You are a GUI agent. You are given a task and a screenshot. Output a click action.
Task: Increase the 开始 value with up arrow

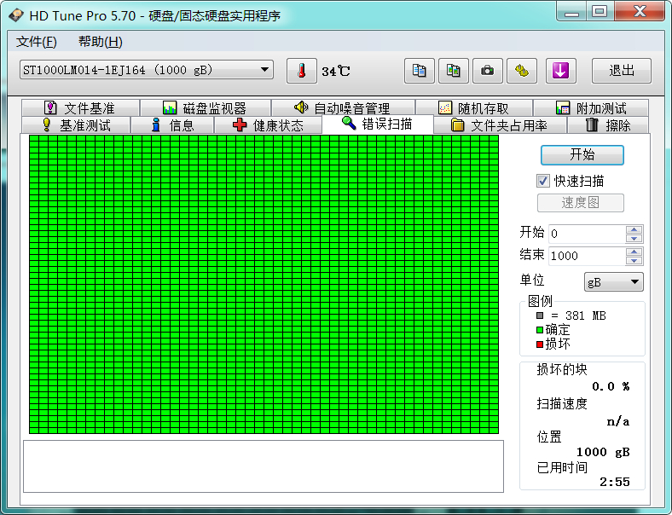click(x=634, y=229)
